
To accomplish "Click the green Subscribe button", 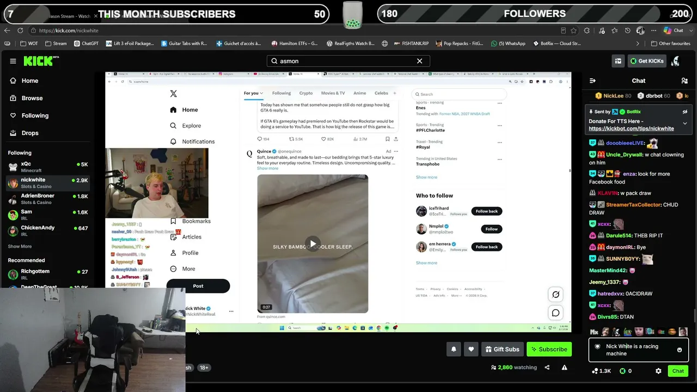I will (549, 349).
